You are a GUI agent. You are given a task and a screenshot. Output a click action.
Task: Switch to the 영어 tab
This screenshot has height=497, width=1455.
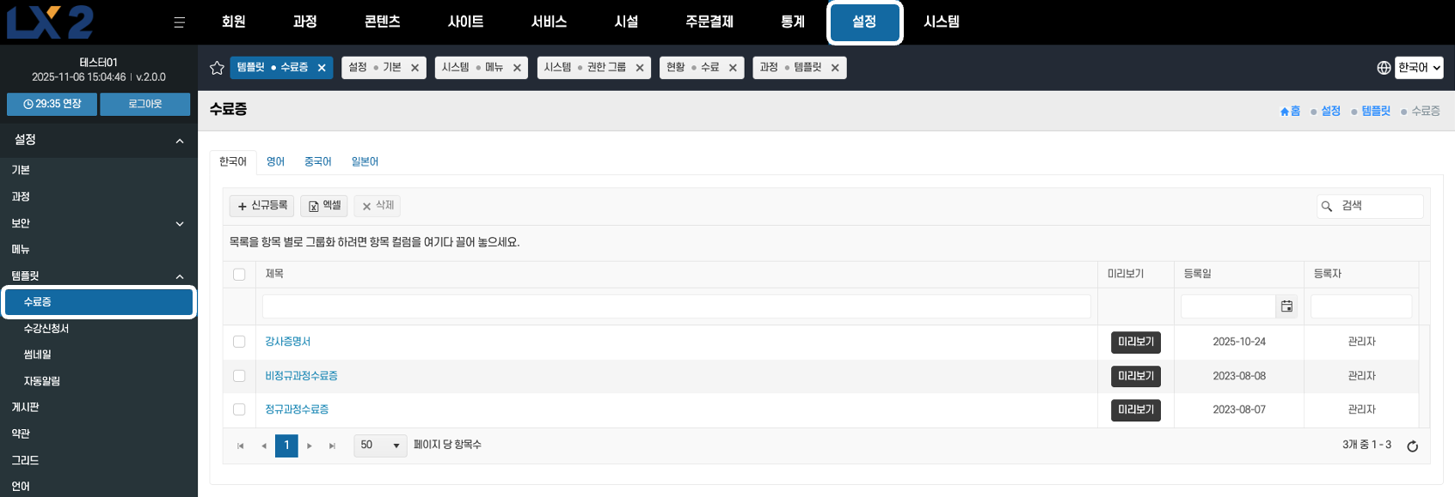coord(275,161)
